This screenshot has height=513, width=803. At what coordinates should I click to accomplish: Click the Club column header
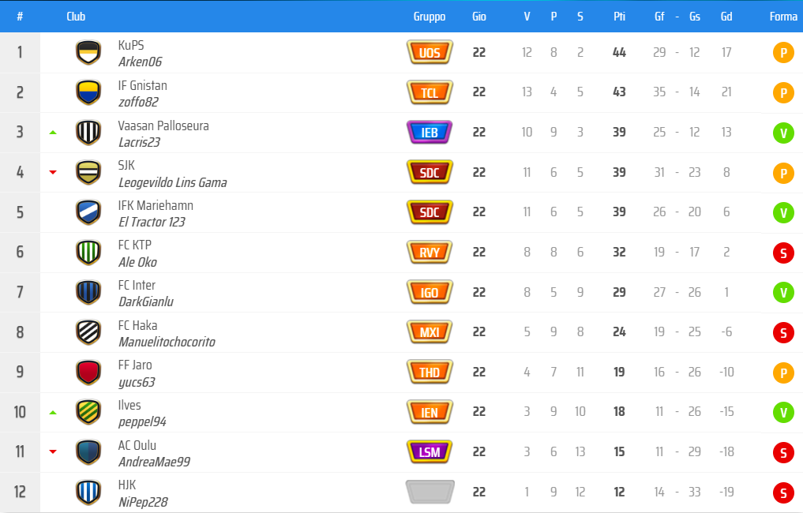(76, 17)
